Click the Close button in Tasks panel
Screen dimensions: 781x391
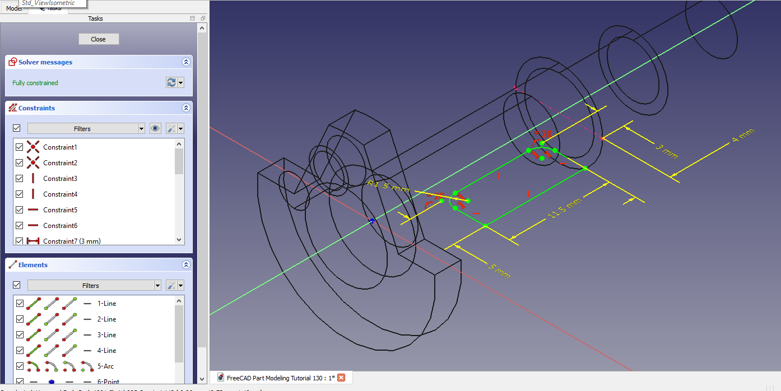pyautogui.click(x=99, y=39)
